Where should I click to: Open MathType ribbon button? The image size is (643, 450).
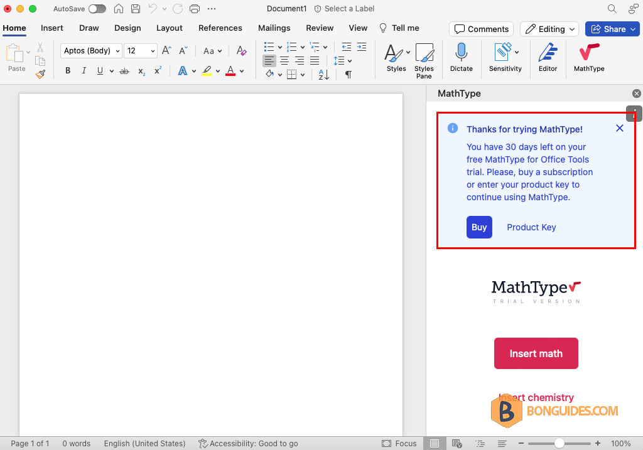[x=589, y=58]
